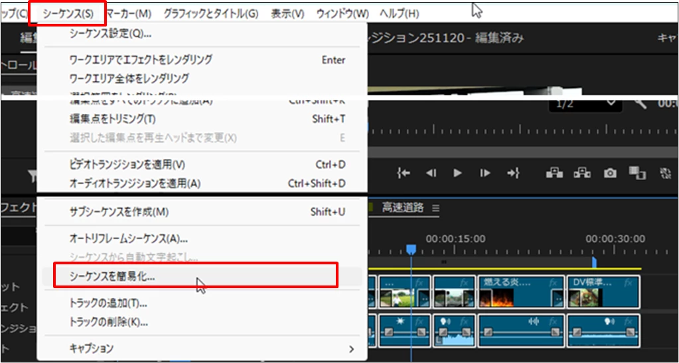The width and height of the screenshot is (679, 363).
Task: Click dialogue icon on audio clip below DV標準
Action: pos(610,321)
